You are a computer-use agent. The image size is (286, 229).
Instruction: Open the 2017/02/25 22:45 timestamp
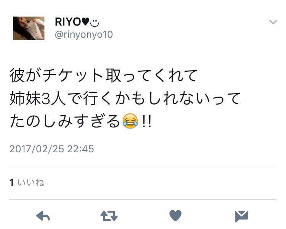(51, 149)
